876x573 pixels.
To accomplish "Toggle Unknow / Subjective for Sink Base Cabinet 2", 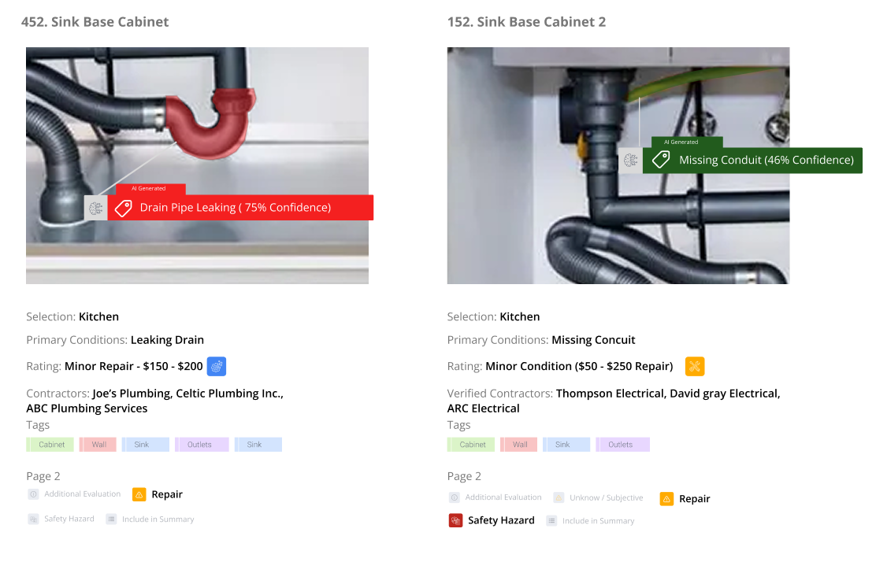I will [x=599, y=497].
